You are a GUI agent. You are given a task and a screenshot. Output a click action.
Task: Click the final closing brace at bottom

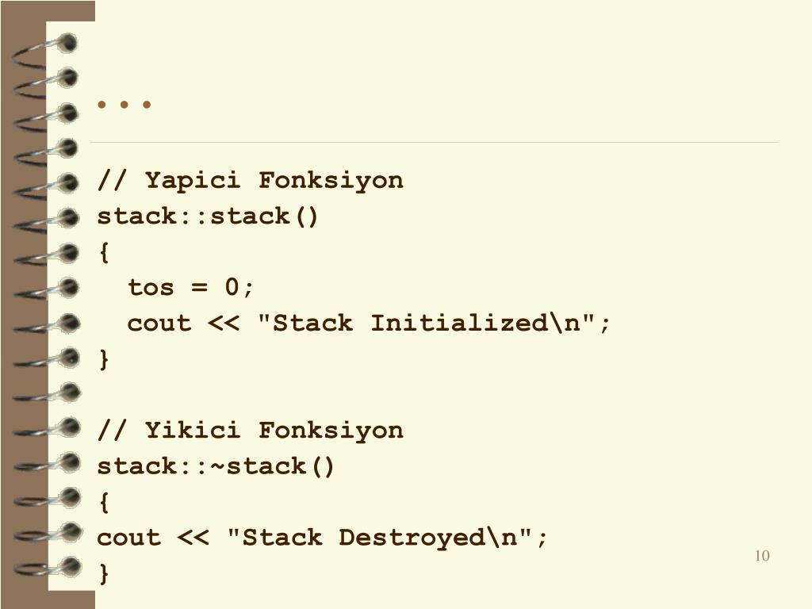pyautogui.click(x=104, y=573)
